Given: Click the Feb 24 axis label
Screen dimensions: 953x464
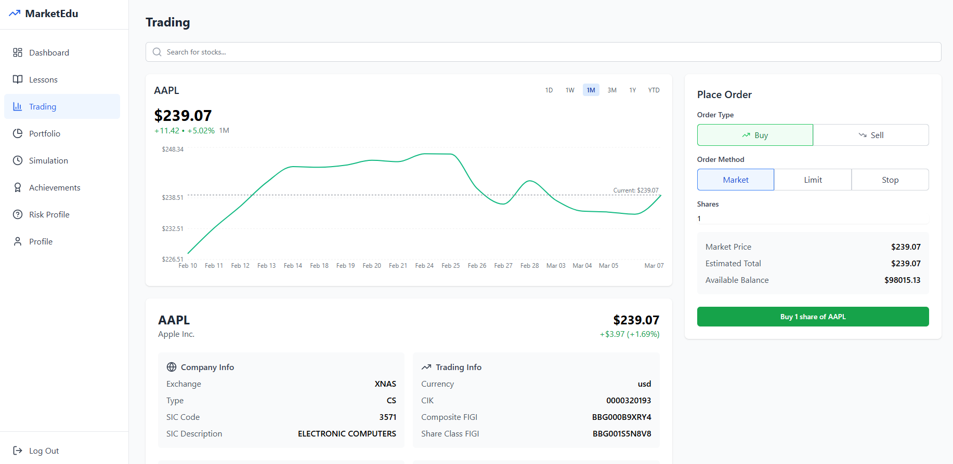Looking at the screenshot, I should pyautogui.click(x=424, y=266).
